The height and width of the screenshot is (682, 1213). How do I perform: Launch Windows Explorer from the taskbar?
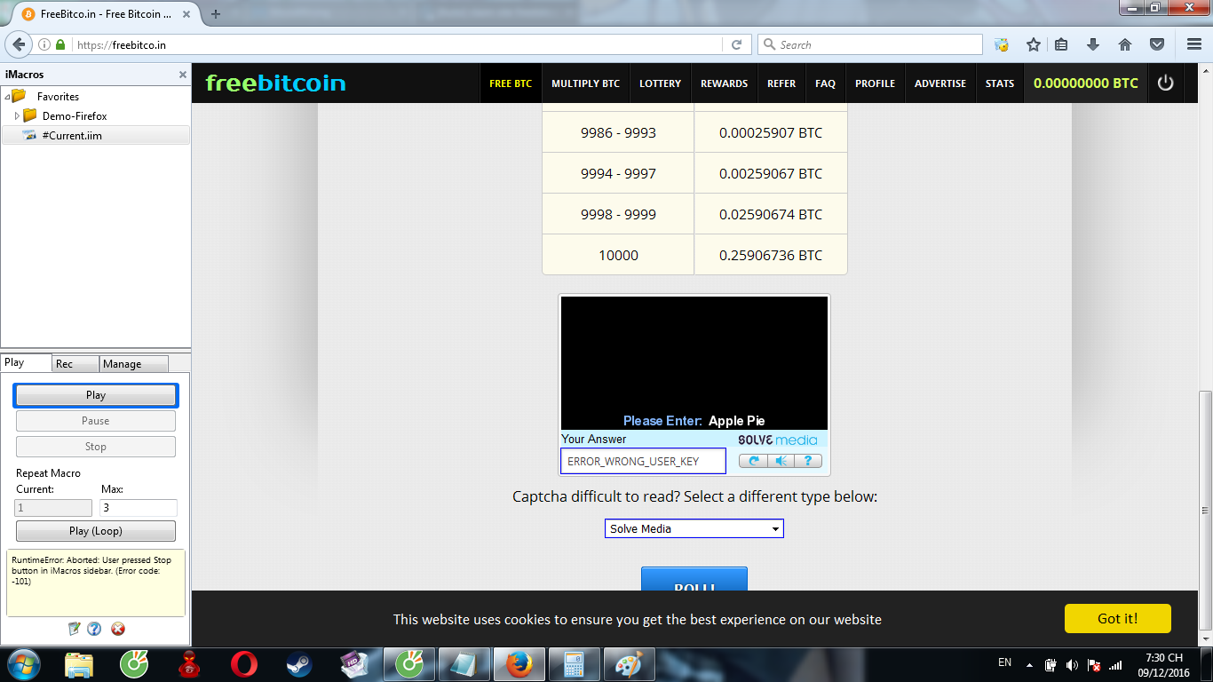pyautogui.click(x=79, y=664)
